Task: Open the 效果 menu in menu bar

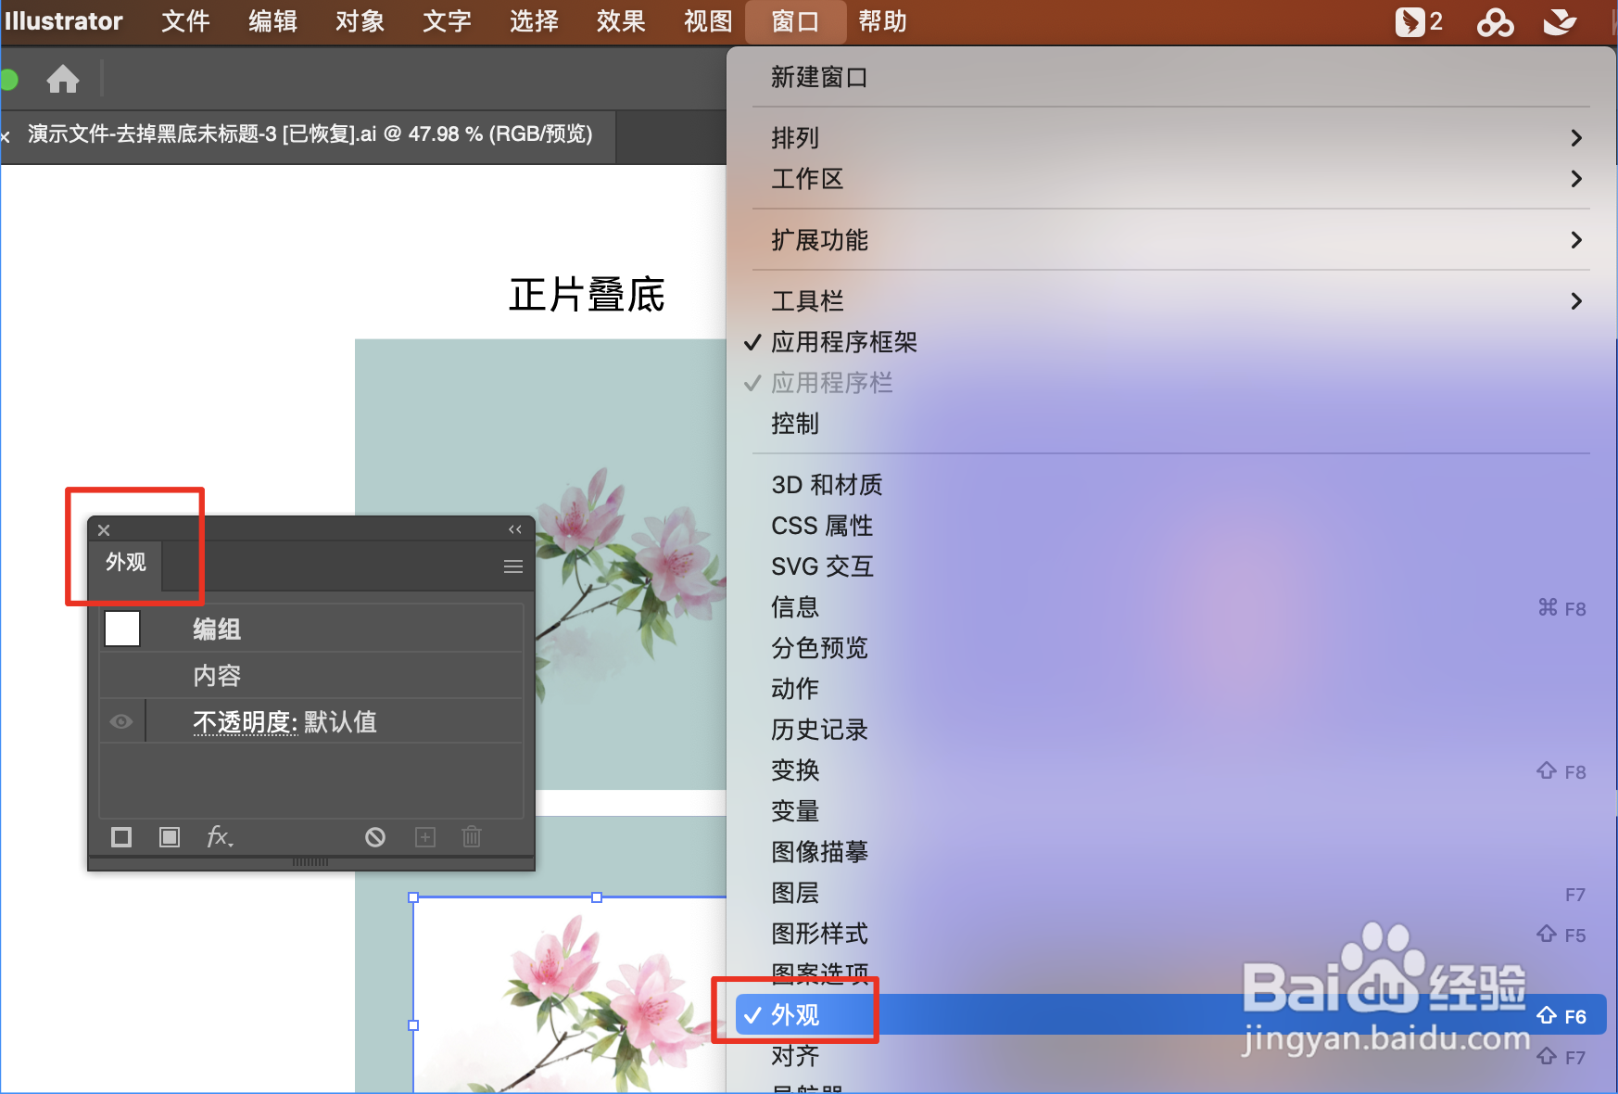Action: pos(619,21)
